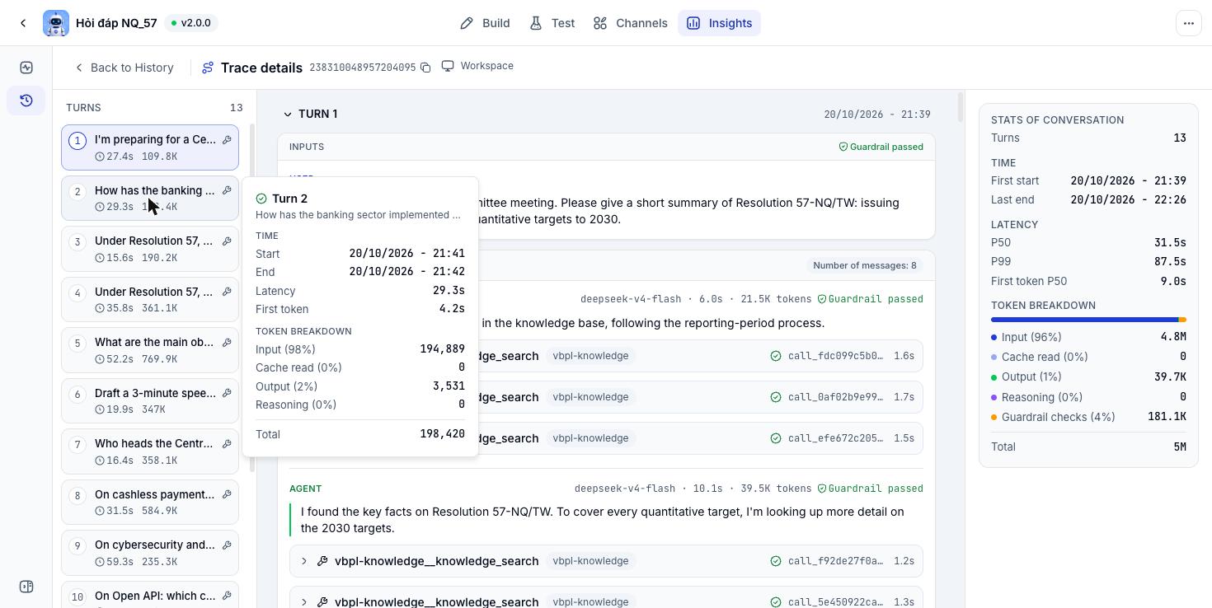The image size is (1212, 608).
Task: Click the trace ID 238310048957204095
Action: click(363, 68)
